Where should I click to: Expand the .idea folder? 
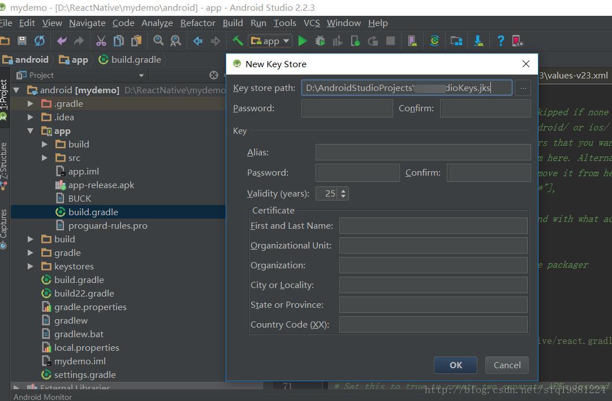(31, 117)
